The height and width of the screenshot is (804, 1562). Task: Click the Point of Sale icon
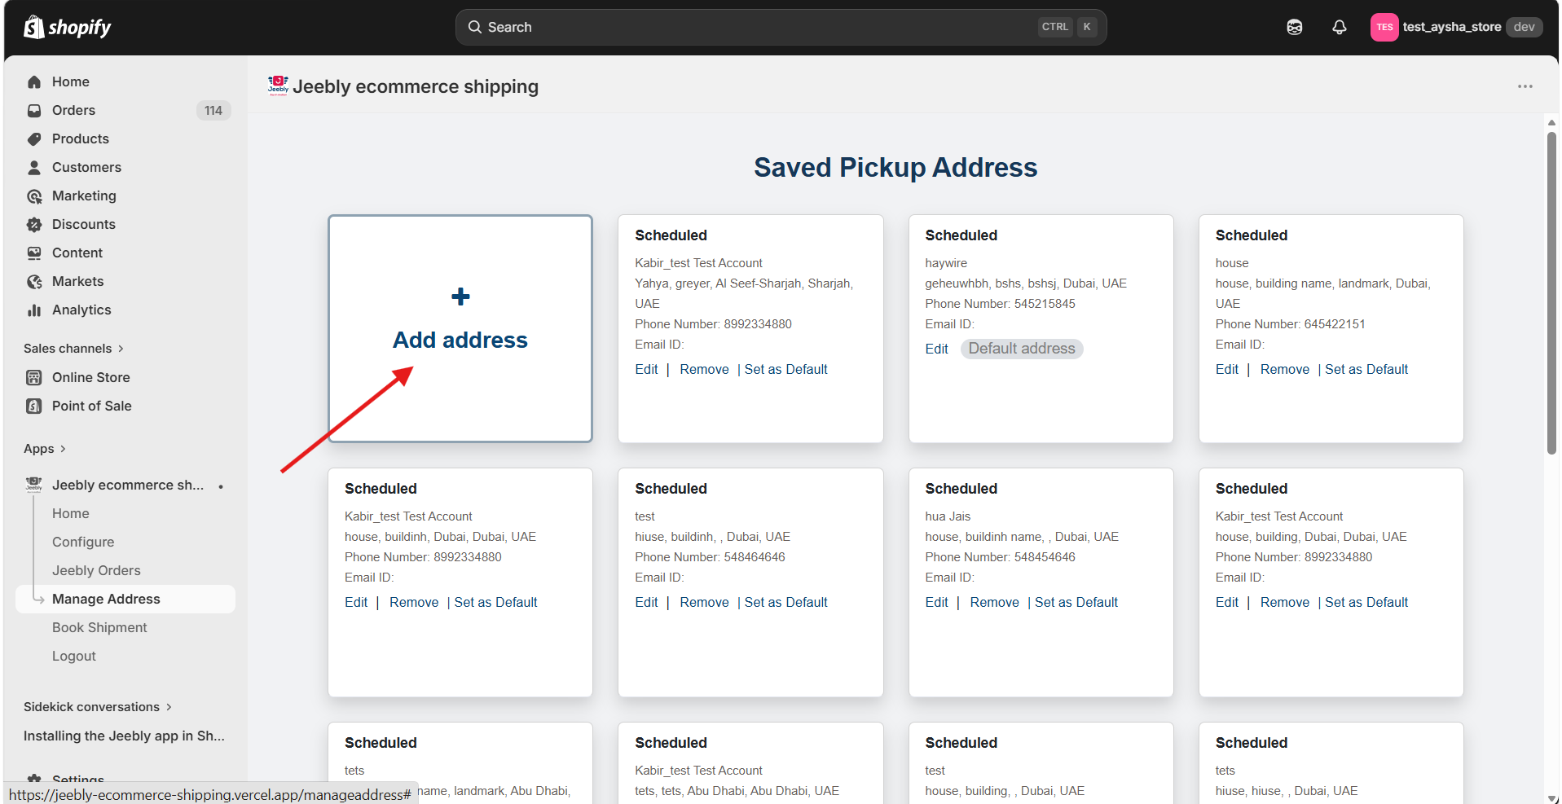[34, 406]
